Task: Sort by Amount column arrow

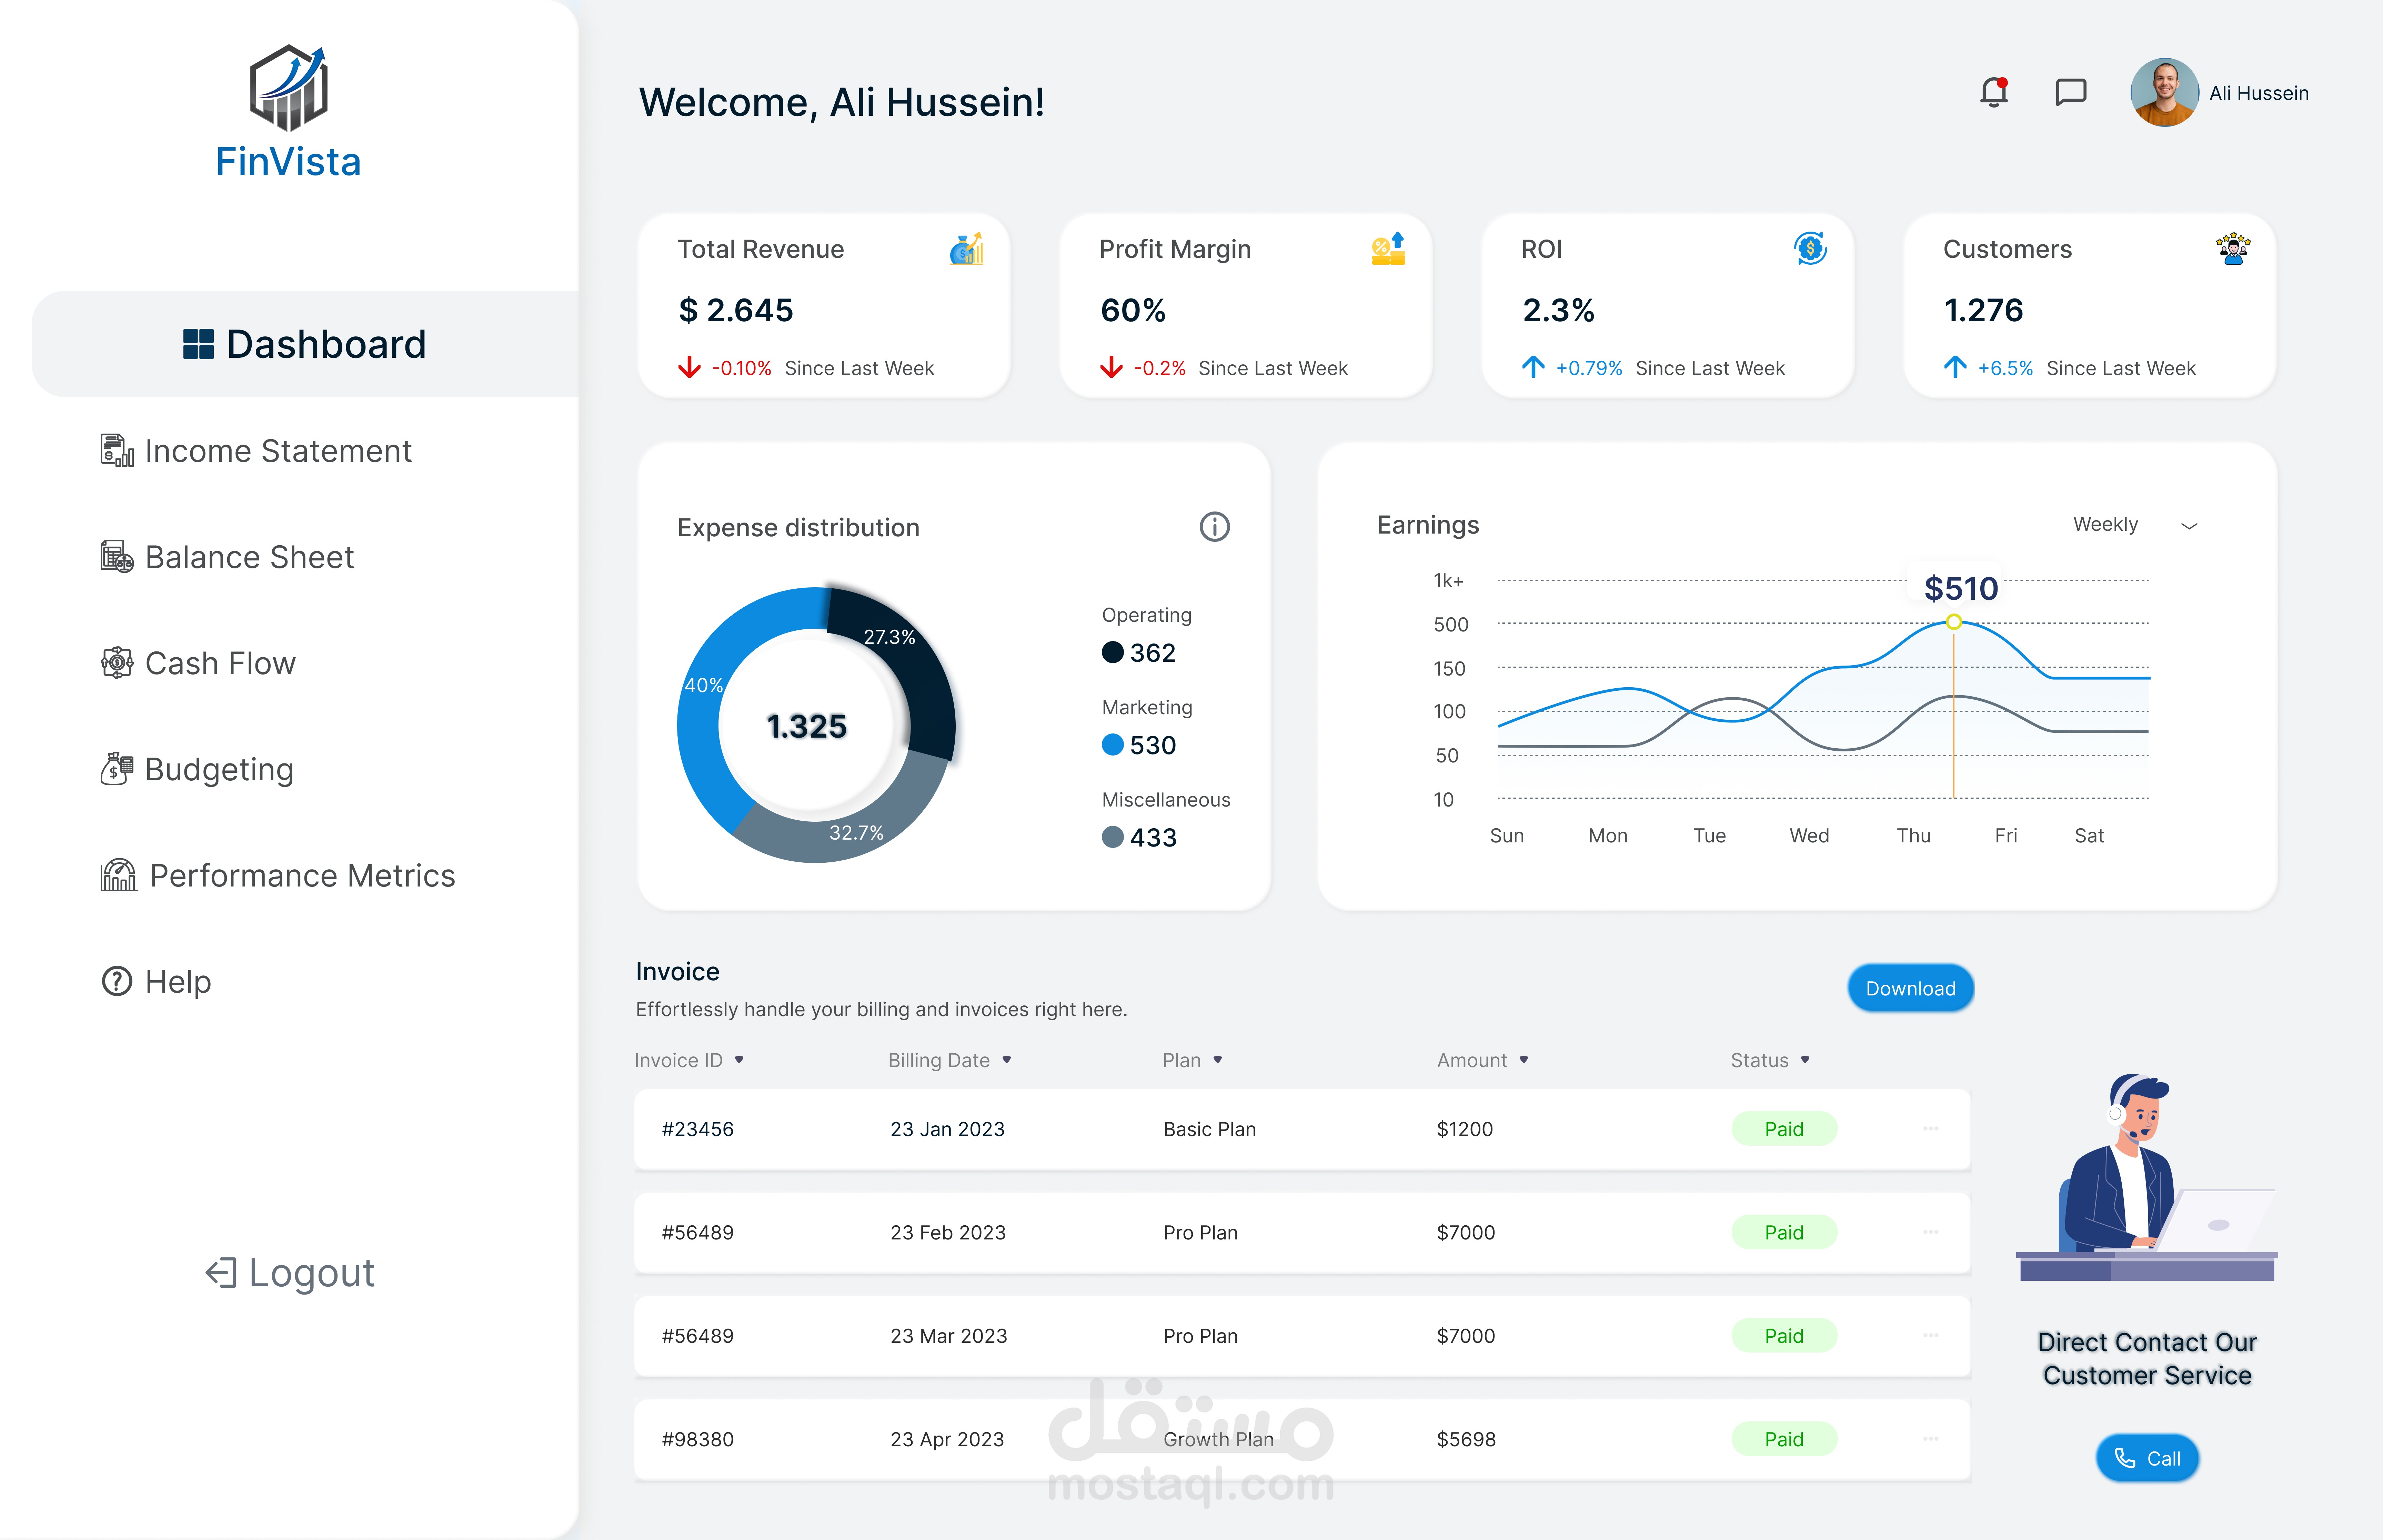Action: pyautogui.click(x=1523, y=1060)
